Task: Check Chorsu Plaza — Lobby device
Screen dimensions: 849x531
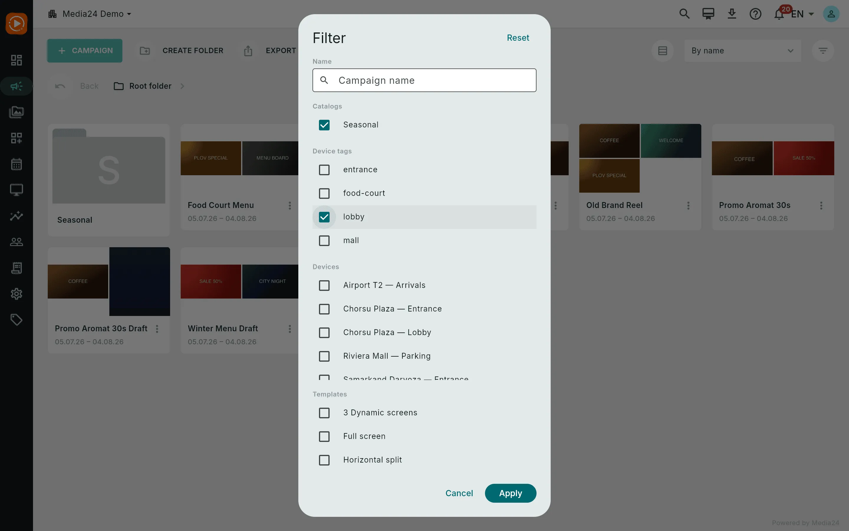Action: [324, 332]
